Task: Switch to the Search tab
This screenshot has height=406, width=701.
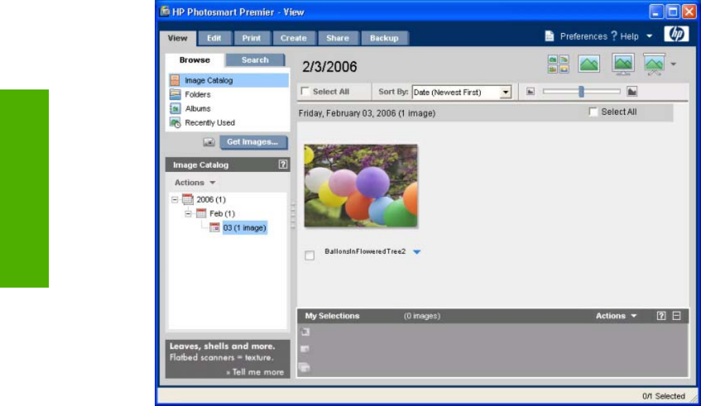Action: tap(255, 60)
